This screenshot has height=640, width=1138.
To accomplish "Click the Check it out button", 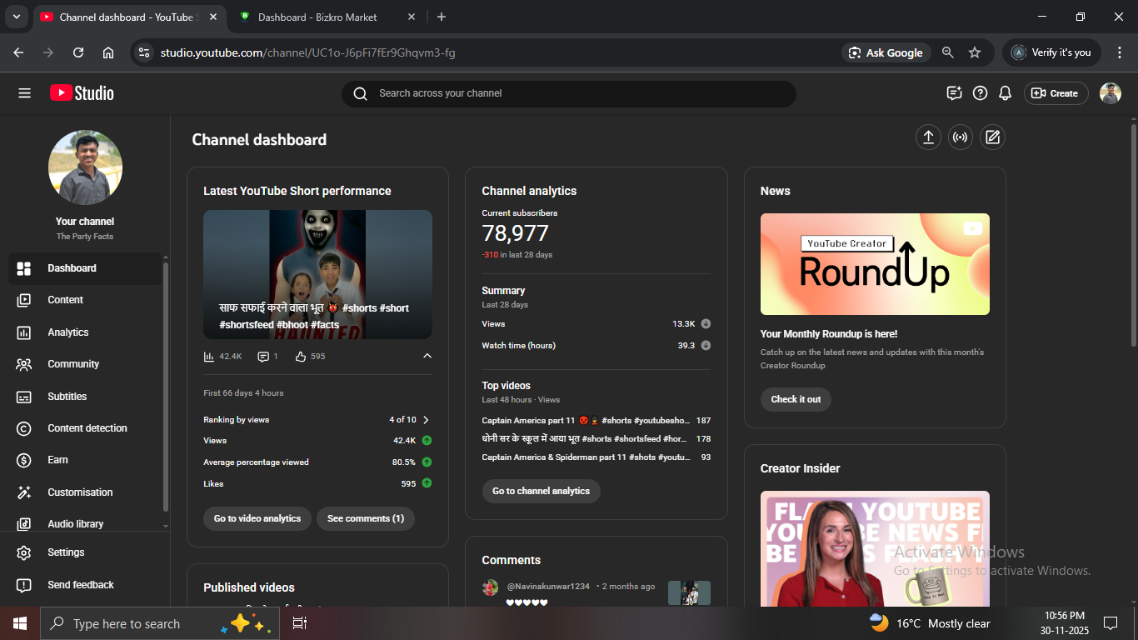I will (796, 399).
